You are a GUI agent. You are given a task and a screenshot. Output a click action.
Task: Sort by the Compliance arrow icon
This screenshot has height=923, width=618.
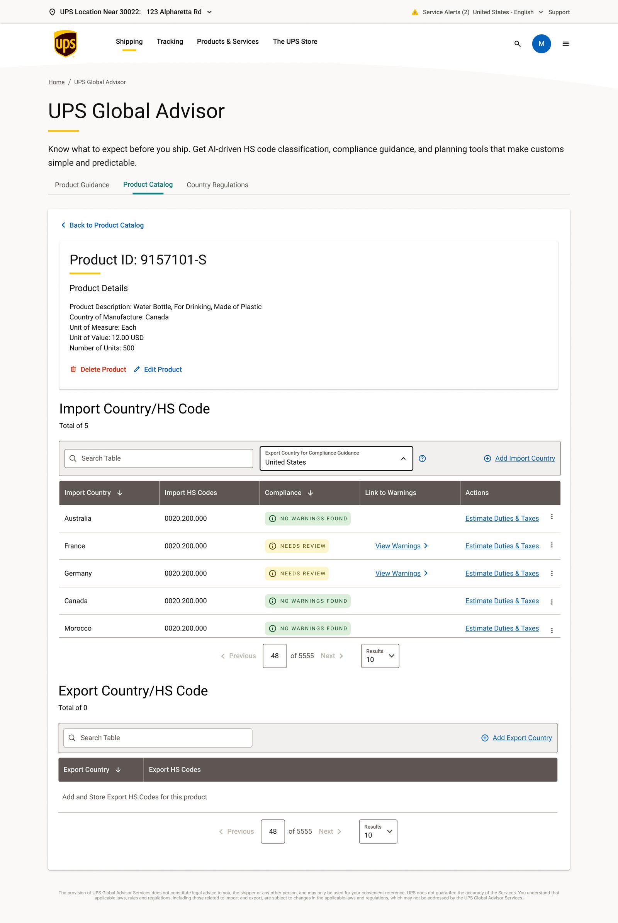(x=310, y=493)
